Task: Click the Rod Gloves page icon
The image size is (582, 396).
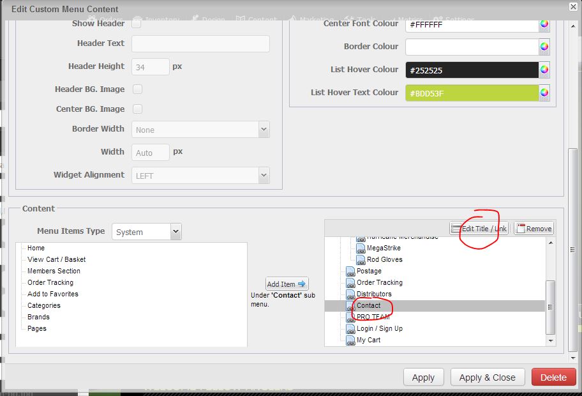Action: pyautogui.click(x=361, y=260)
